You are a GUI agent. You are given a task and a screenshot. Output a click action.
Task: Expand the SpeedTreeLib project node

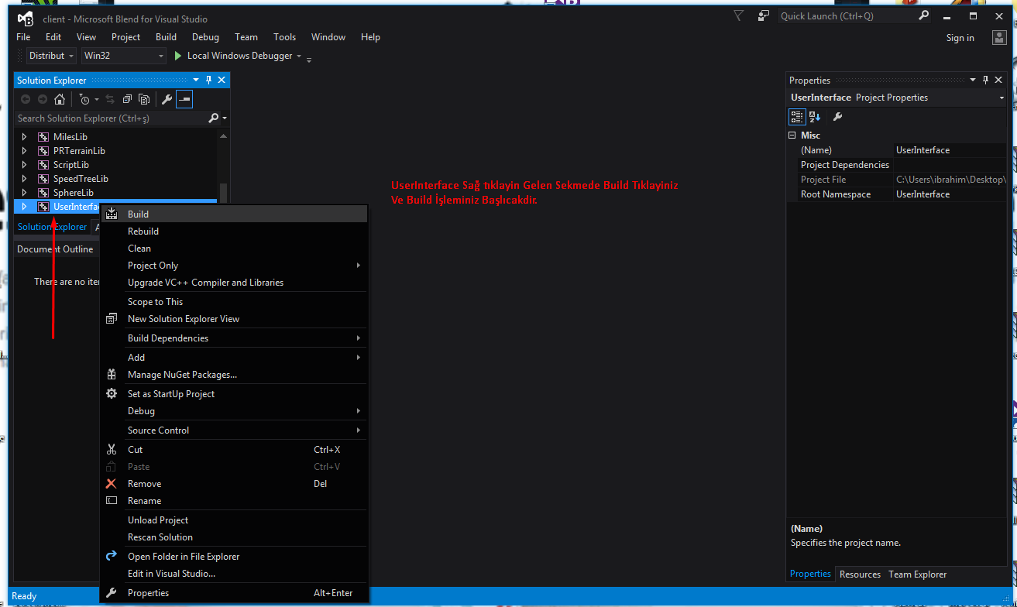point(24,179)
